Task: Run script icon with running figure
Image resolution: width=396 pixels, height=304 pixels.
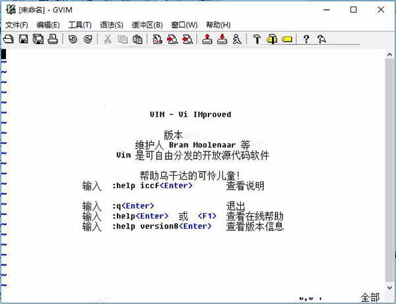Action: [x=237, y=39]
